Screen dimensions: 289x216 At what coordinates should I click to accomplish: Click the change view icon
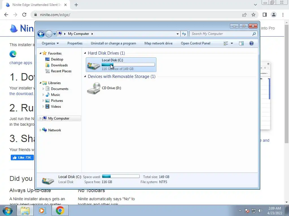pyautogui.click(x=226, y=43)
